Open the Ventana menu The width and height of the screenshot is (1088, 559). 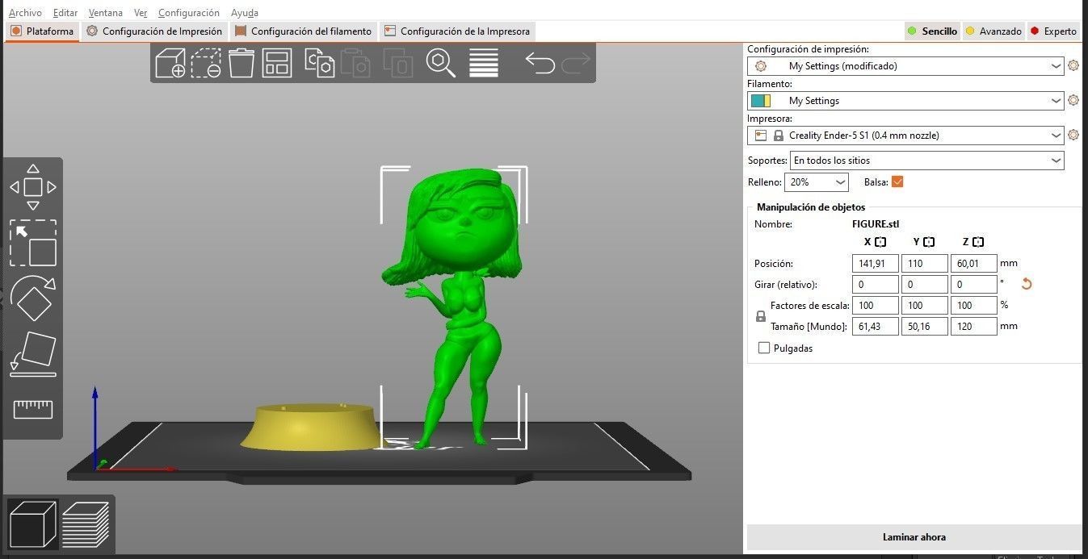tap(106, 13)
